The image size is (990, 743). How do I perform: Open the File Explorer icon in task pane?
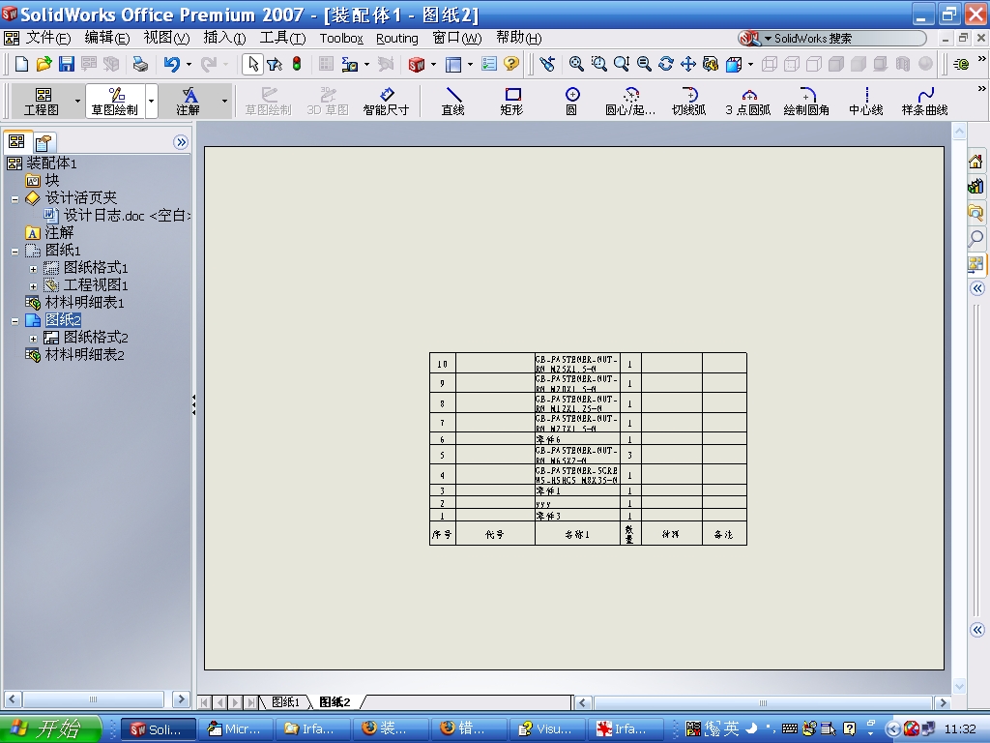pyautogui.click(x=975, y=212)
